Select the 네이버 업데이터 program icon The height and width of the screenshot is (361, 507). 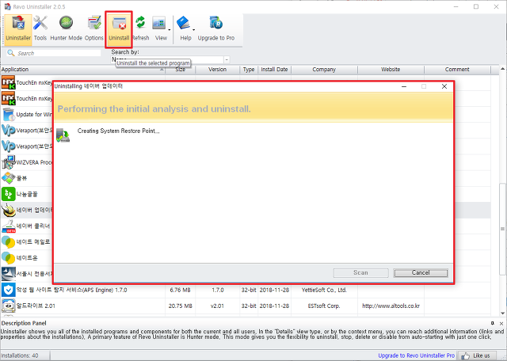tap(8, 210)
